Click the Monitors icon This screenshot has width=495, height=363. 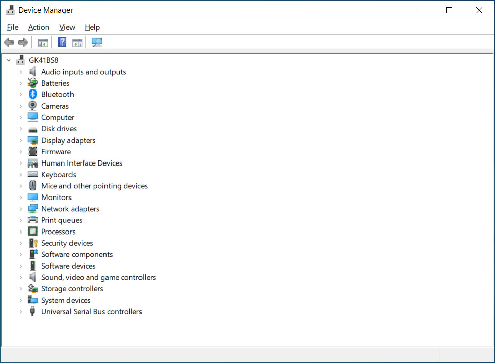[32, 197]
